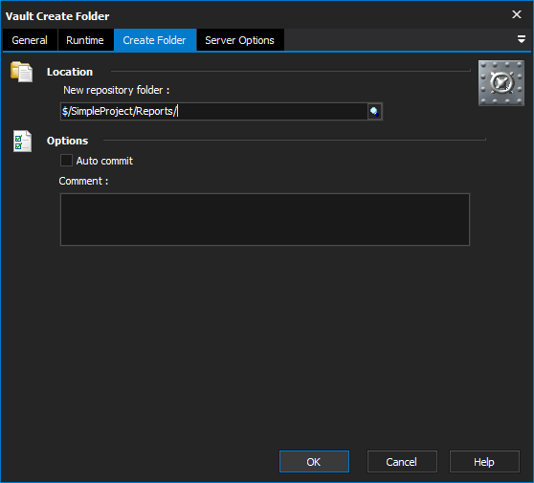Open the Runtime tab

pos(85,40)
